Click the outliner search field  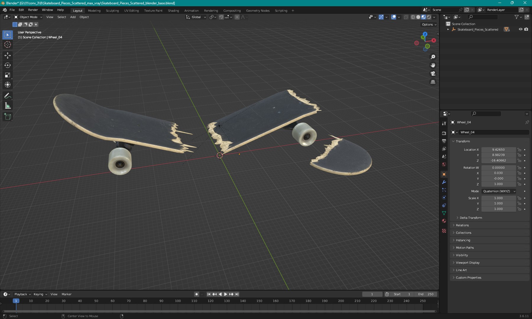(483, 17)
